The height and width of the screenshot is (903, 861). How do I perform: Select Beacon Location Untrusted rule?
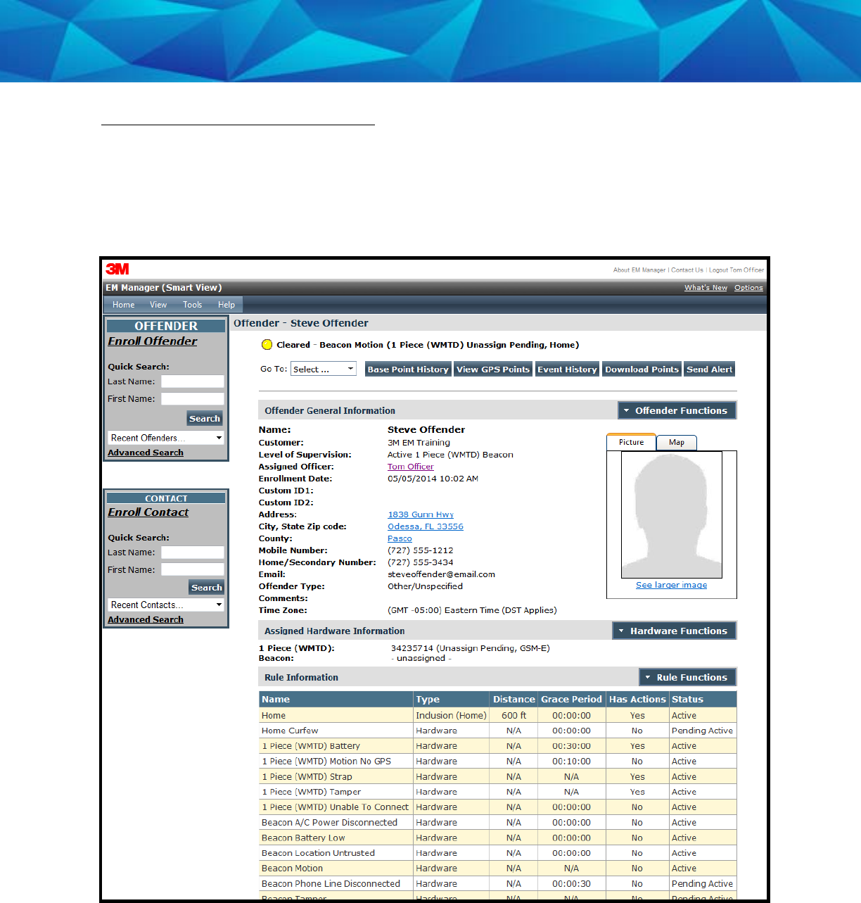tap(318, 853)
